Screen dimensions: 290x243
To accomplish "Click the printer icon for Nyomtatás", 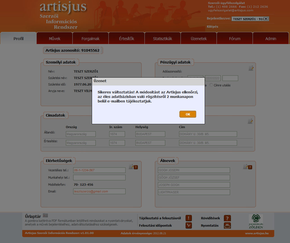I will pyautogui.click(x=227, y=226).
